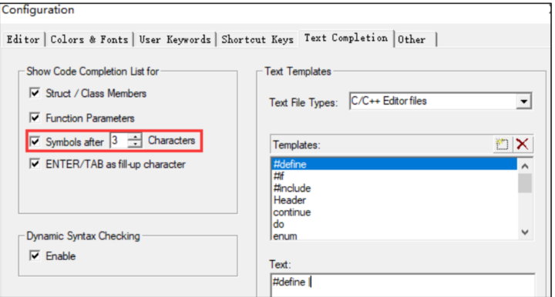Increase symbols character count spinner up
This screenshot has width=555, height=297.
click(135, 137)
